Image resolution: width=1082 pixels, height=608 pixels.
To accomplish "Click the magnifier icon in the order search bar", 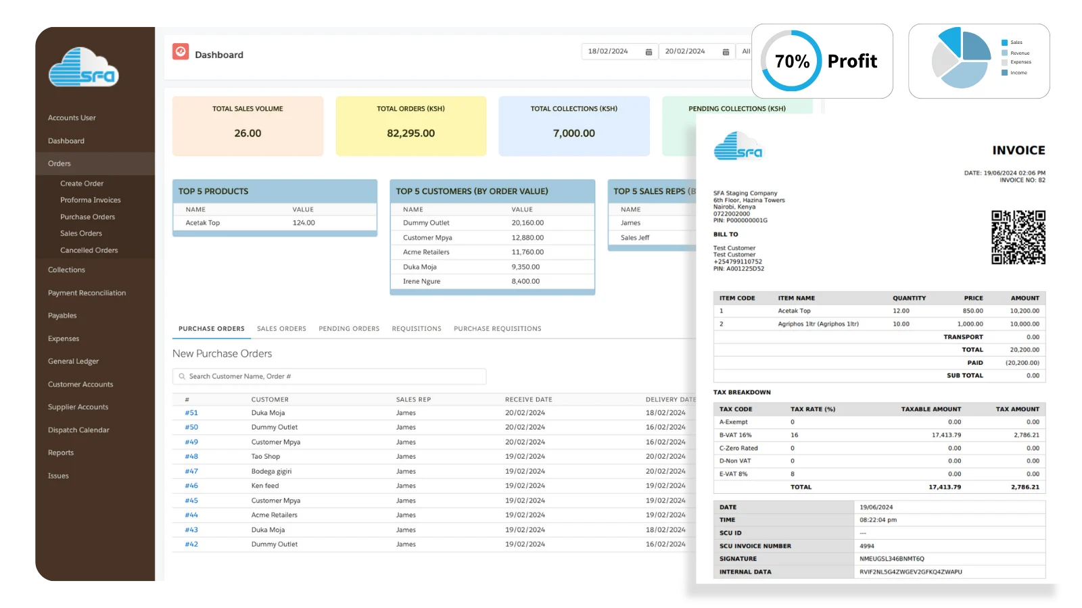I will click(x=181, y=376).
